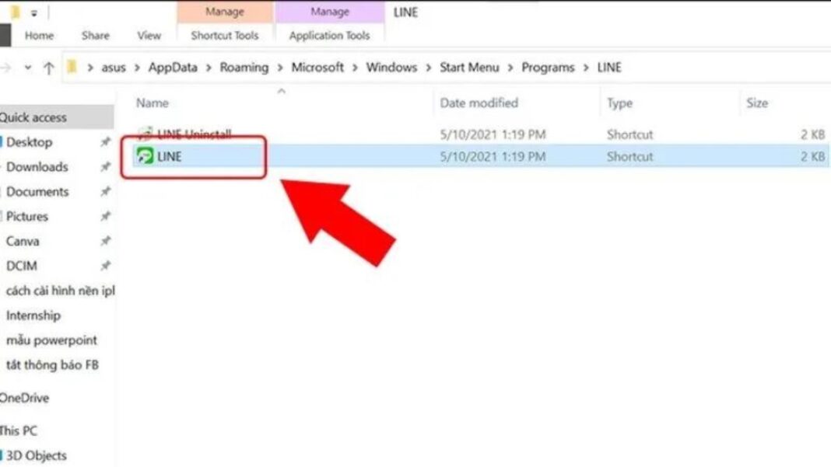This screenshot has height=467, width=831.
Task: Sort files by Date modified column
Action: [479, 103]
